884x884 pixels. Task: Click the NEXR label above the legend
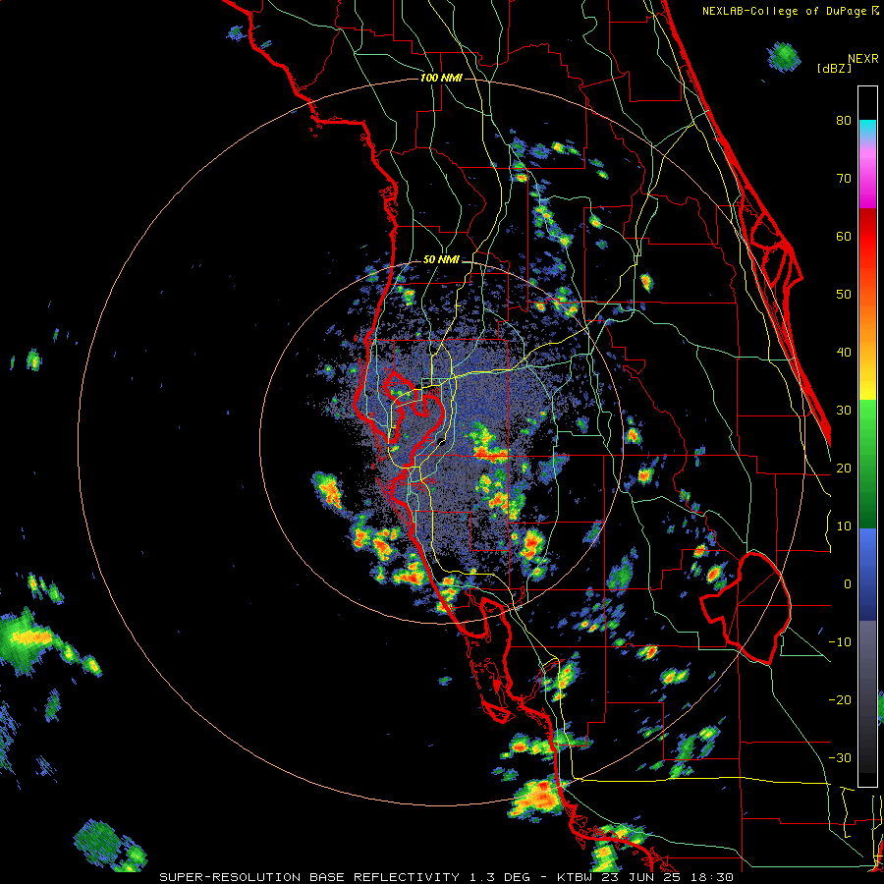pos(863,59)
